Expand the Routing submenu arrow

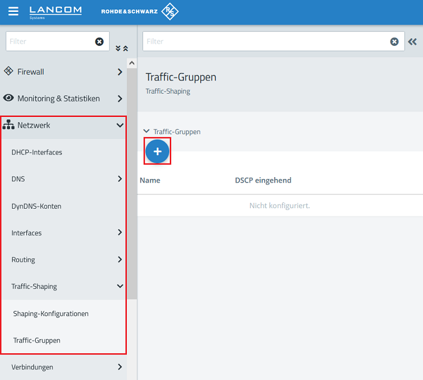120,259
